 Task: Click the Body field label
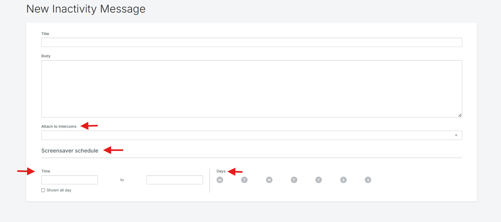(x=46, y=56)
